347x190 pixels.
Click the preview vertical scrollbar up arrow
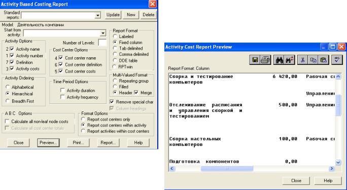click(x=338, y=77)
